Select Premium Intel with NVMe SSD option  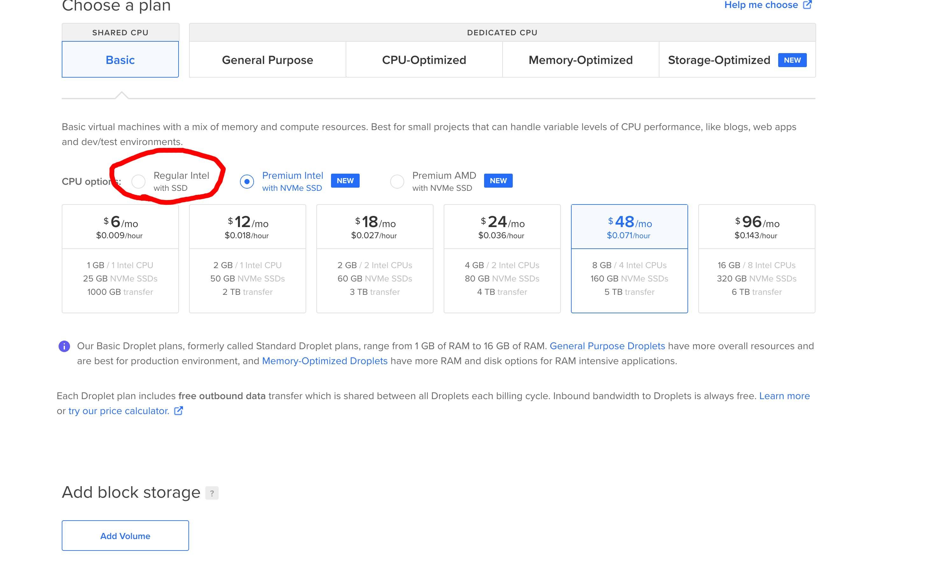tap(247, 181)
